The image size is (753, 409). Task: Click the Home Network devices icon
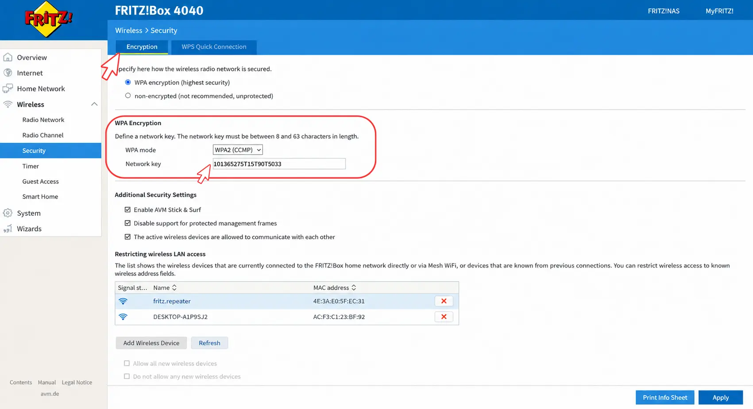8,88
